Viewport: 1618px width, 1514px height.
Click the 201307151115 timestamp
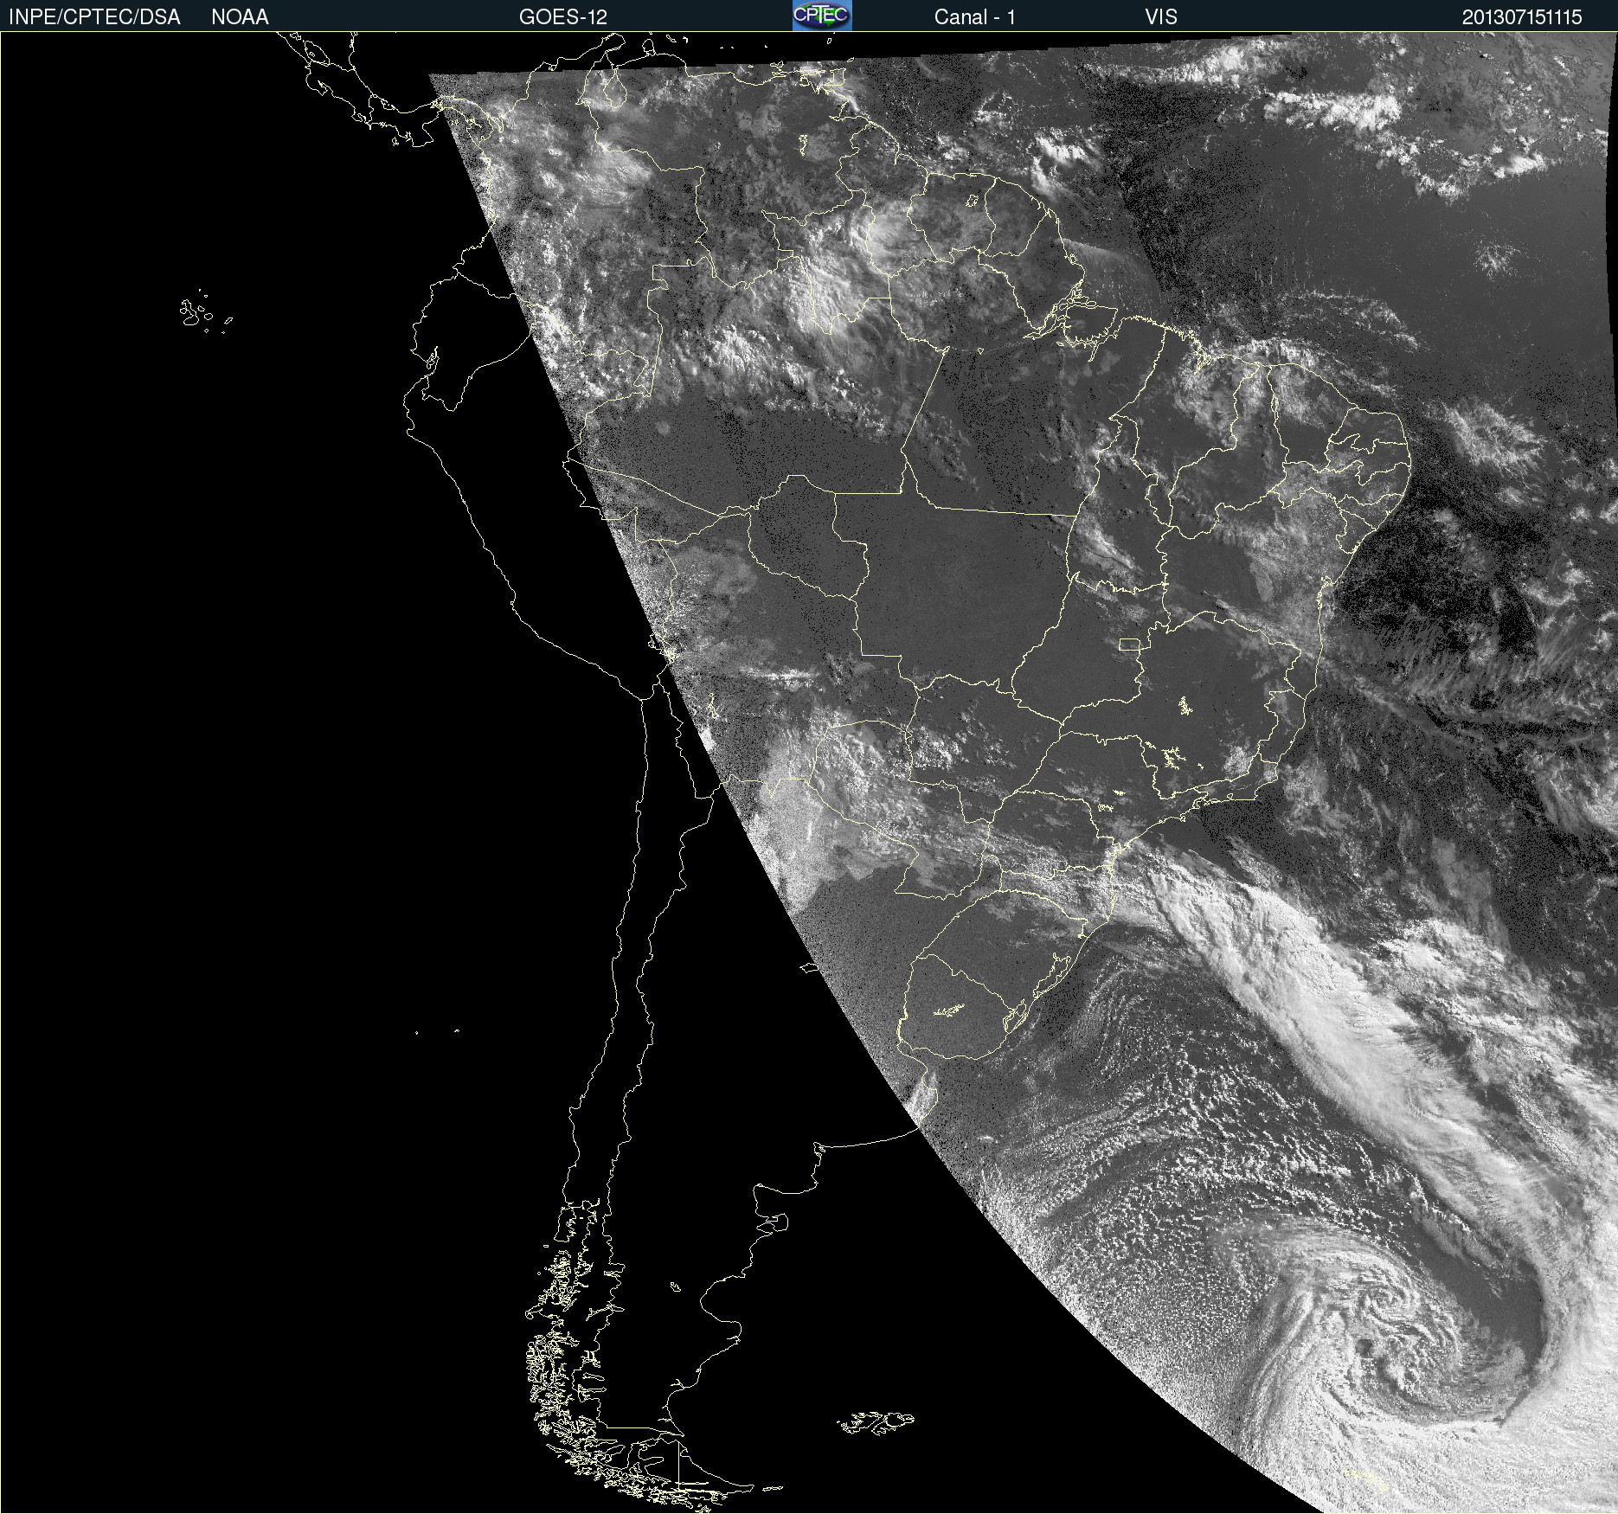pos(1522,17)
